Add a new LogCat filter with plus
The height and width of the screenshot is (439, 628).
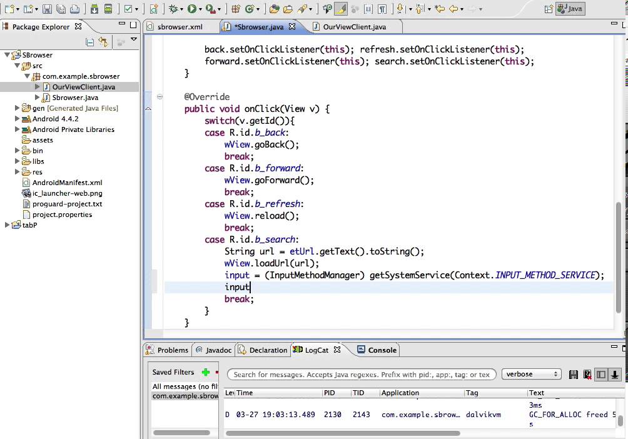coord(206,372)
